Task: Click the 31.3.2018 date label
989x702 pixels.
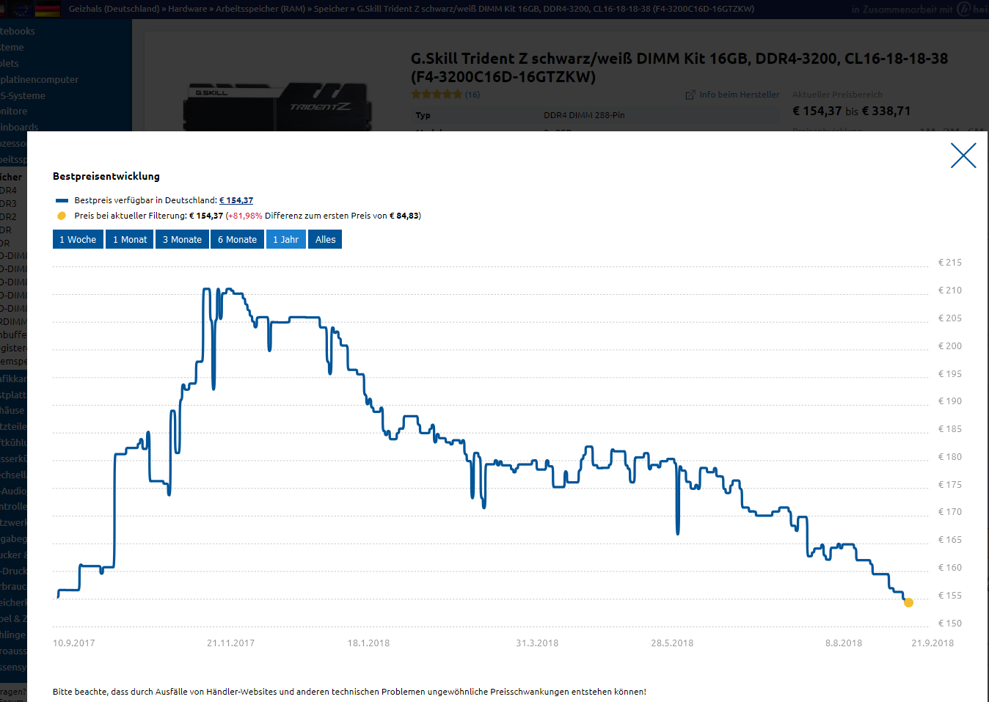Action: click(537, 643)
